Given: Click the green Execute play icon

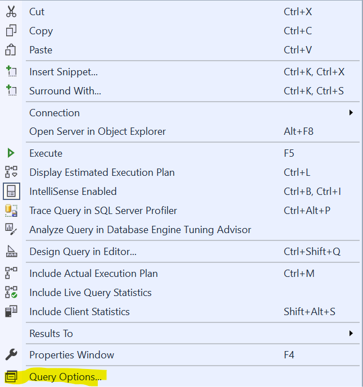Looking at the screenshot, I should tap(11, 153).
